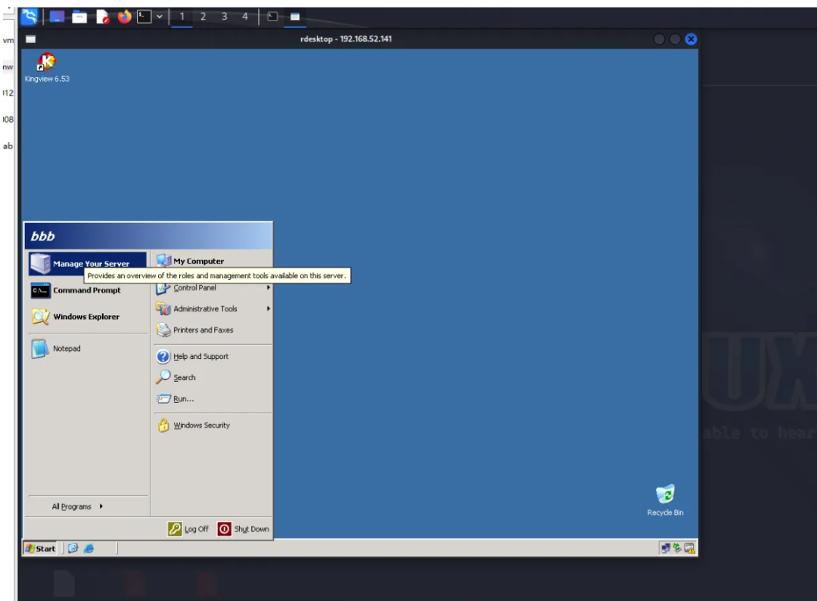817x601 pixels.
Task: Click the Log Off button
Action: pyautogui.click(x=188, y=528)
